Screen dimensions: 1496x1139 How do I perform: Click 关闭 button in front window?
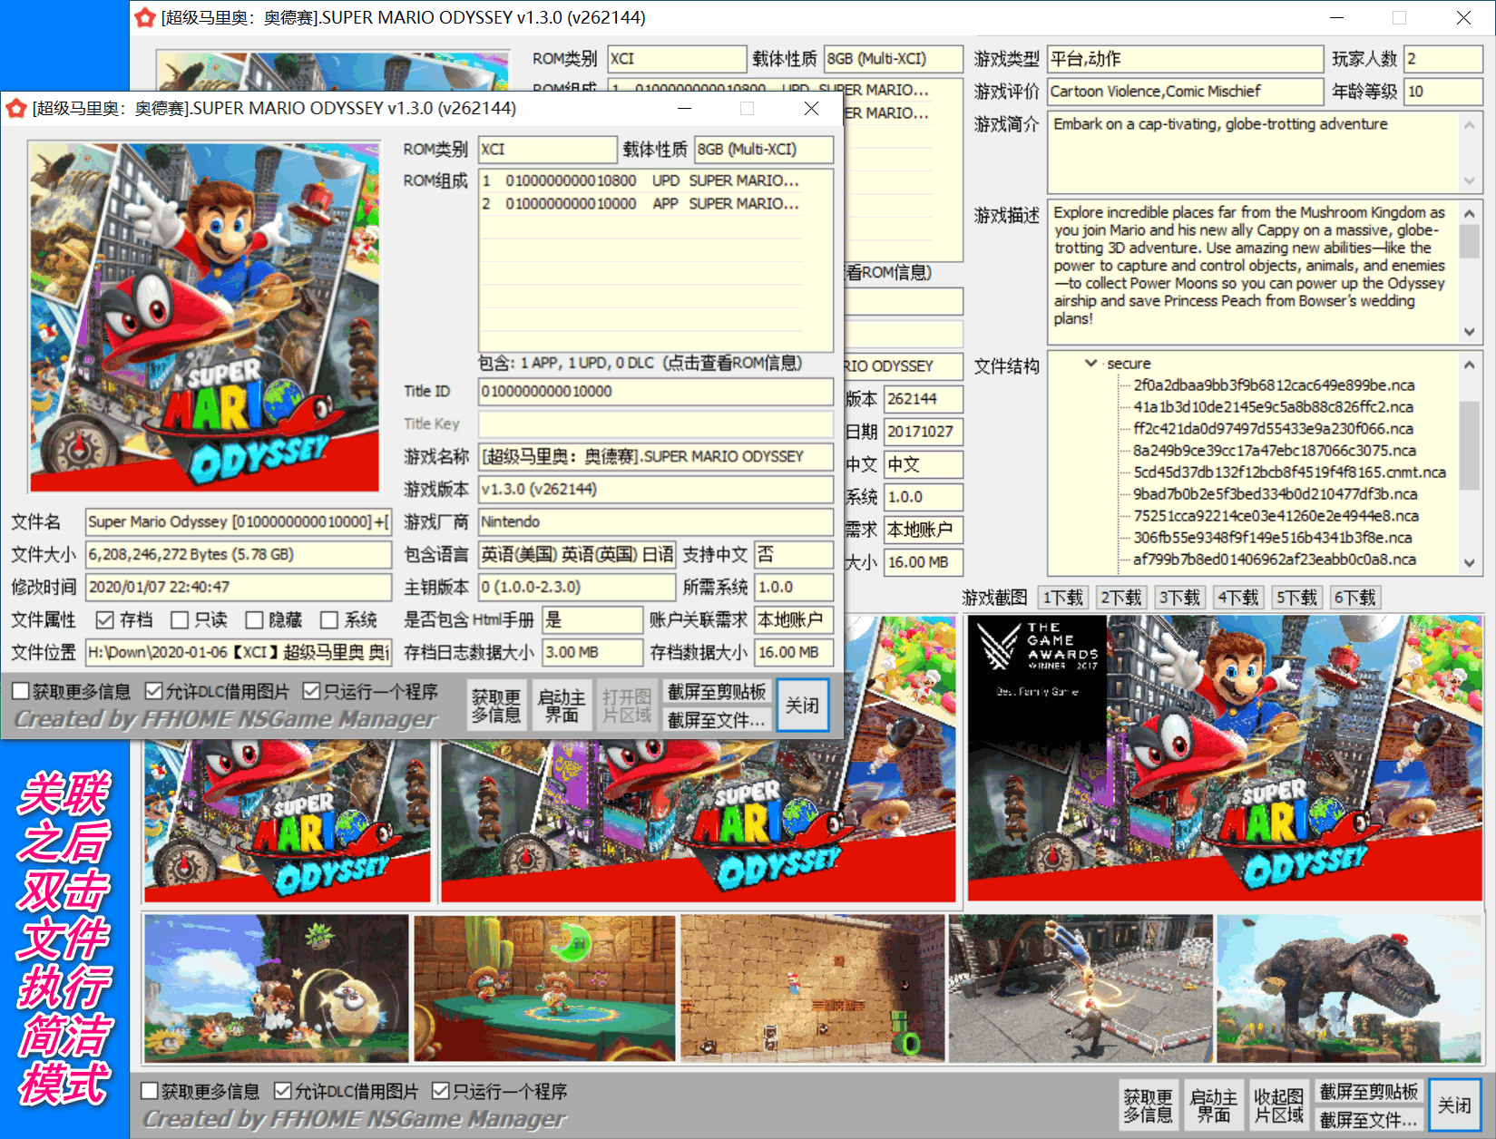pos(803,706)
